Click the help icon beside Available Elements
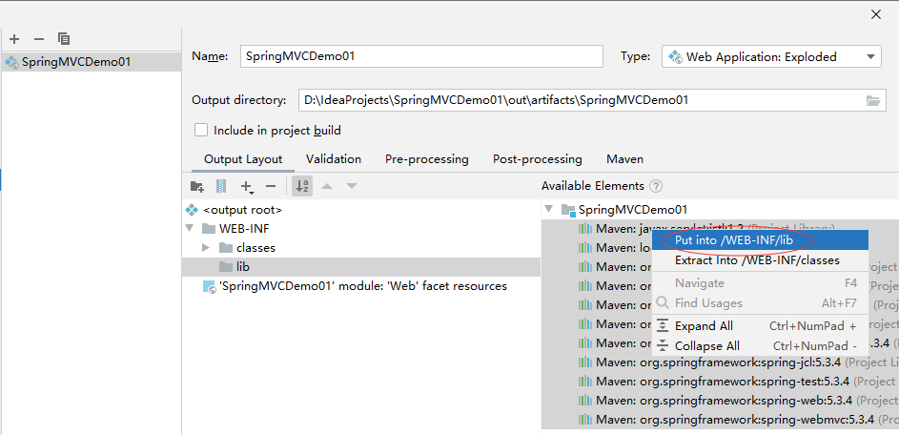 [656, 186]
